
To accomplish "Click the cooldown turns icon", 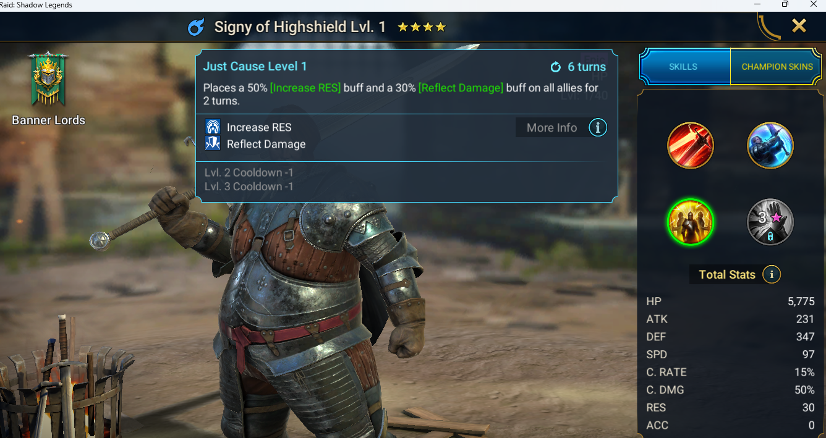I will (x=555, y=67).
